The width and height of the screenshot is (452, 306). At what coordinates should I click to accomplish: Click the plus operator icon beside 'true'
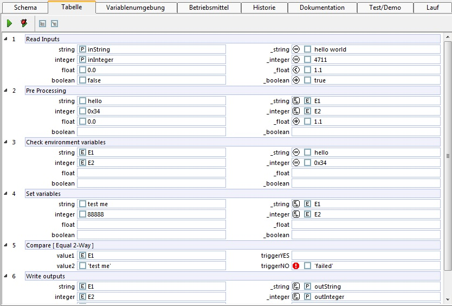tap(296, 80)
